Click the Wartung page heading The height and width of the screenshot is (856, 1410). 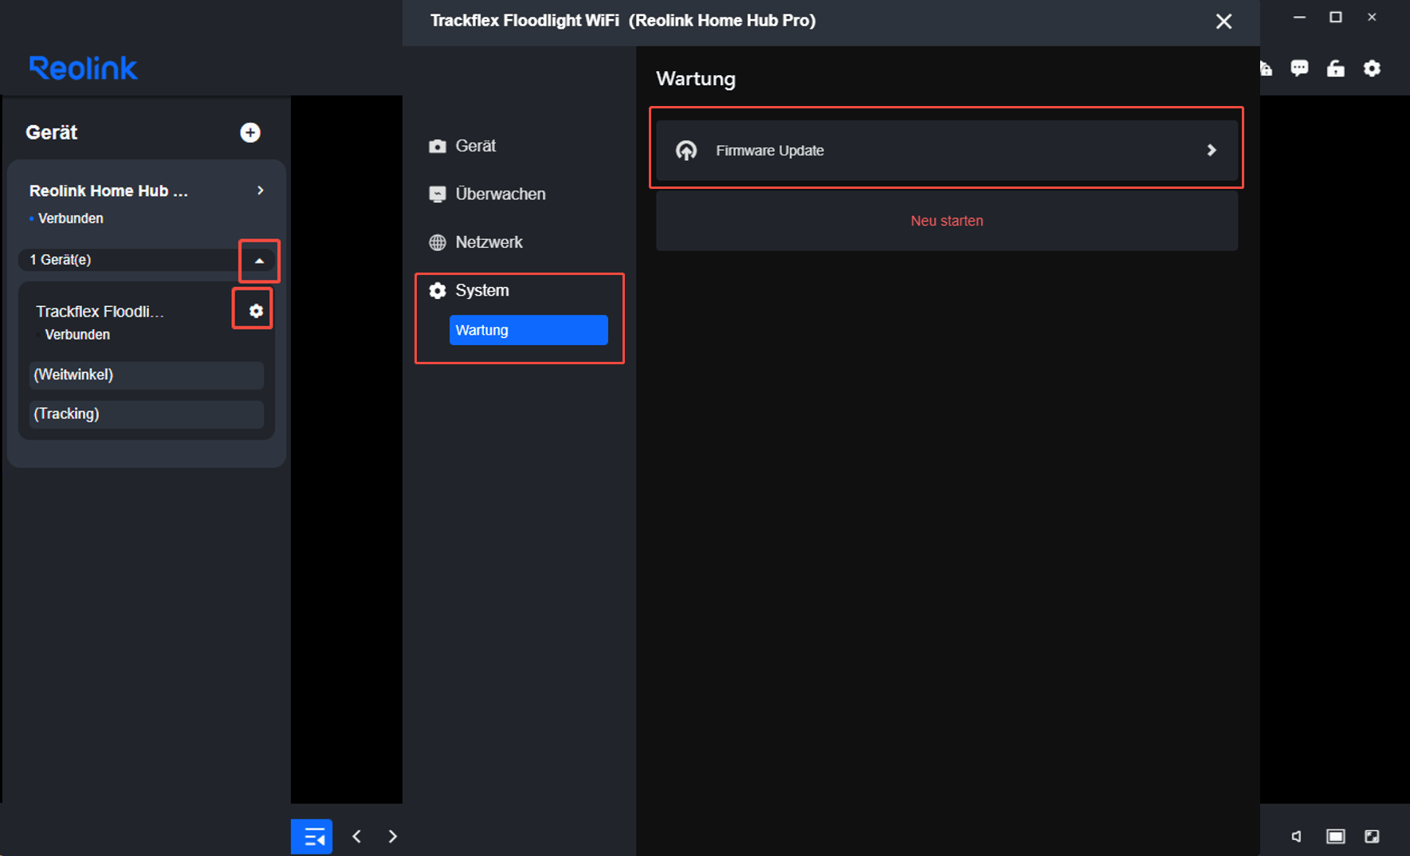click(x=696, y=79)
